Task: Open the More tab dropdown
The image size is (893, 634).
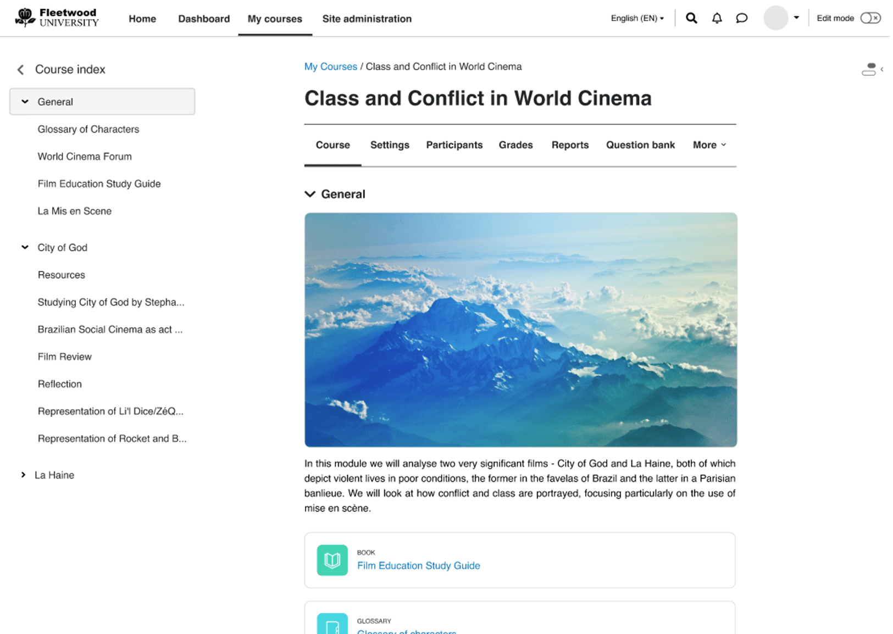Action: [709, 145]
